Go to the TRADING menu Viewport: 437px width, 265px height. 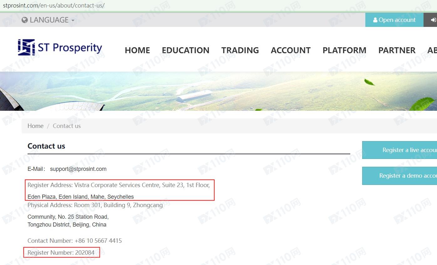point(240,50)
